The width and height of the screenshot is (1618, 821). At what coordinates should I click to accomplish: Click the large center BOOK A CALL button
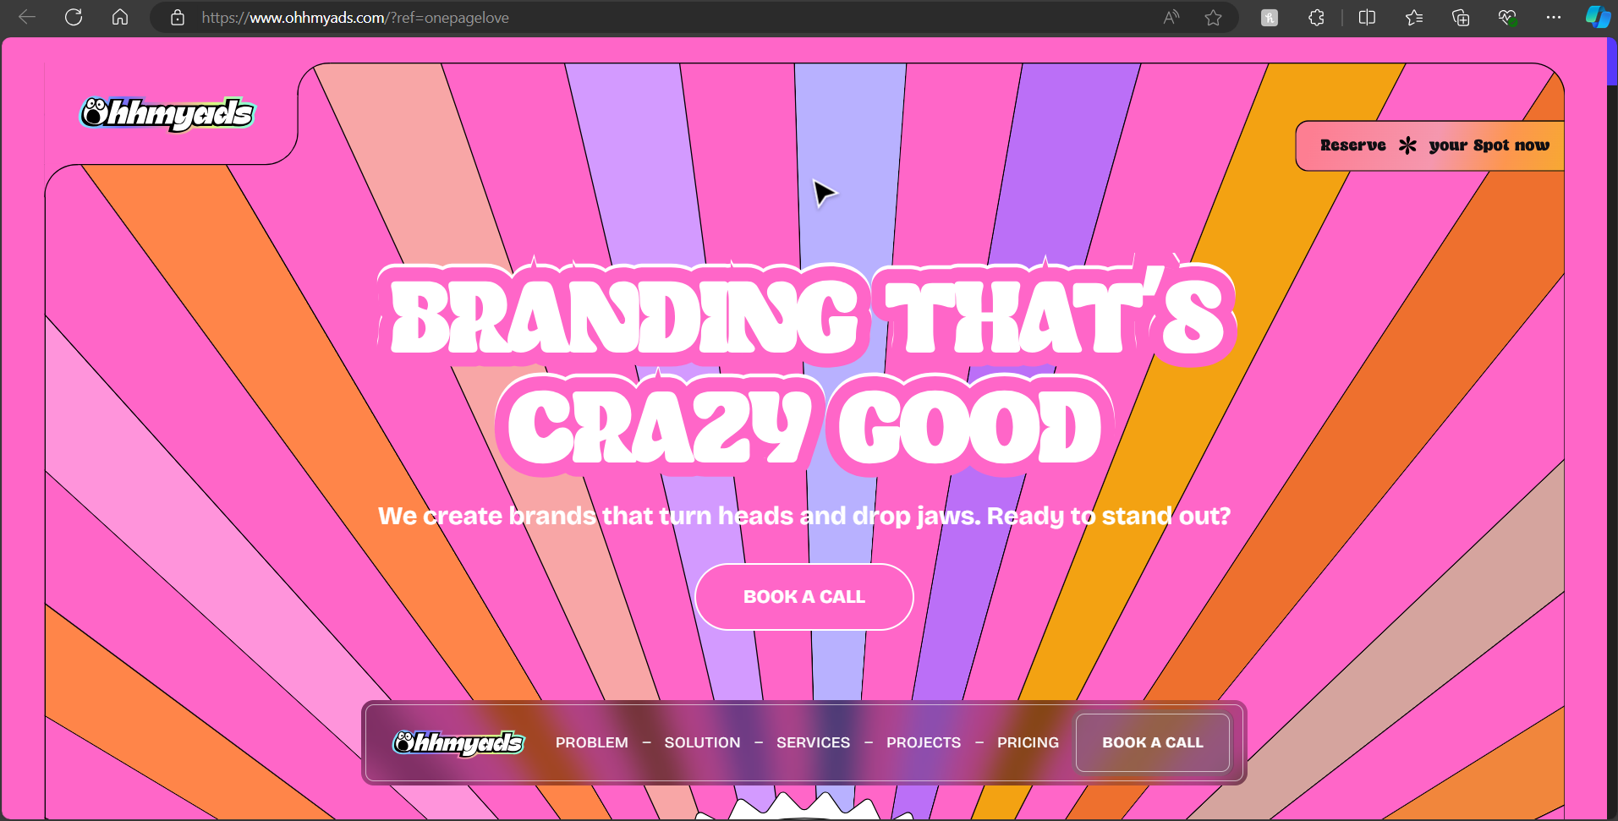coord(804,597)
